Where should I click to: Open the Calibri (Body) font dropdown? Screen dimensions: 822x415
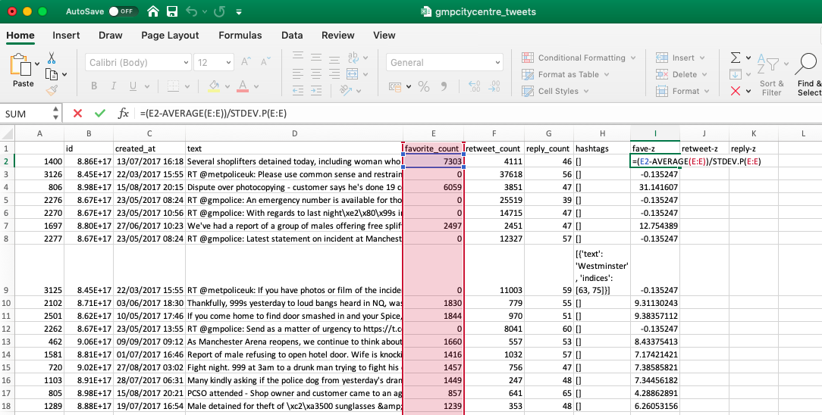[137, 63]
